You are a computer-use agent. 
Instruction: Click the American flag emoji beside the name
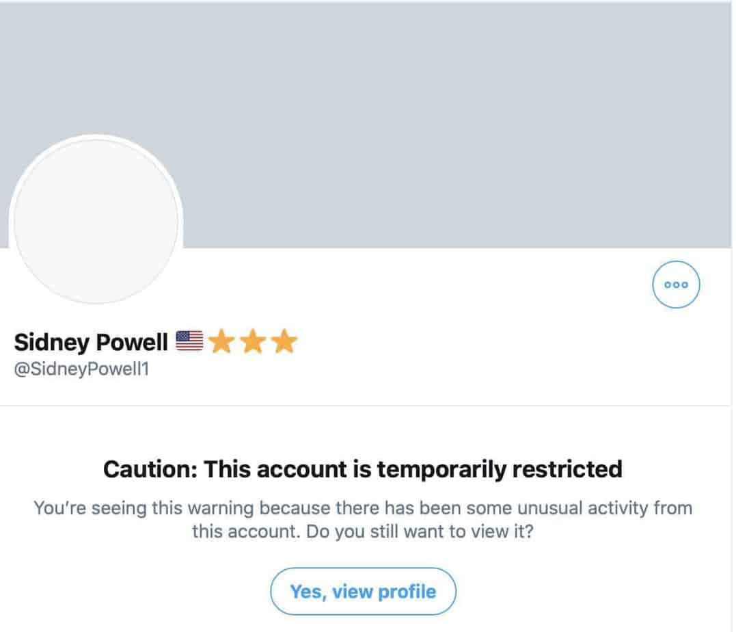189,341
